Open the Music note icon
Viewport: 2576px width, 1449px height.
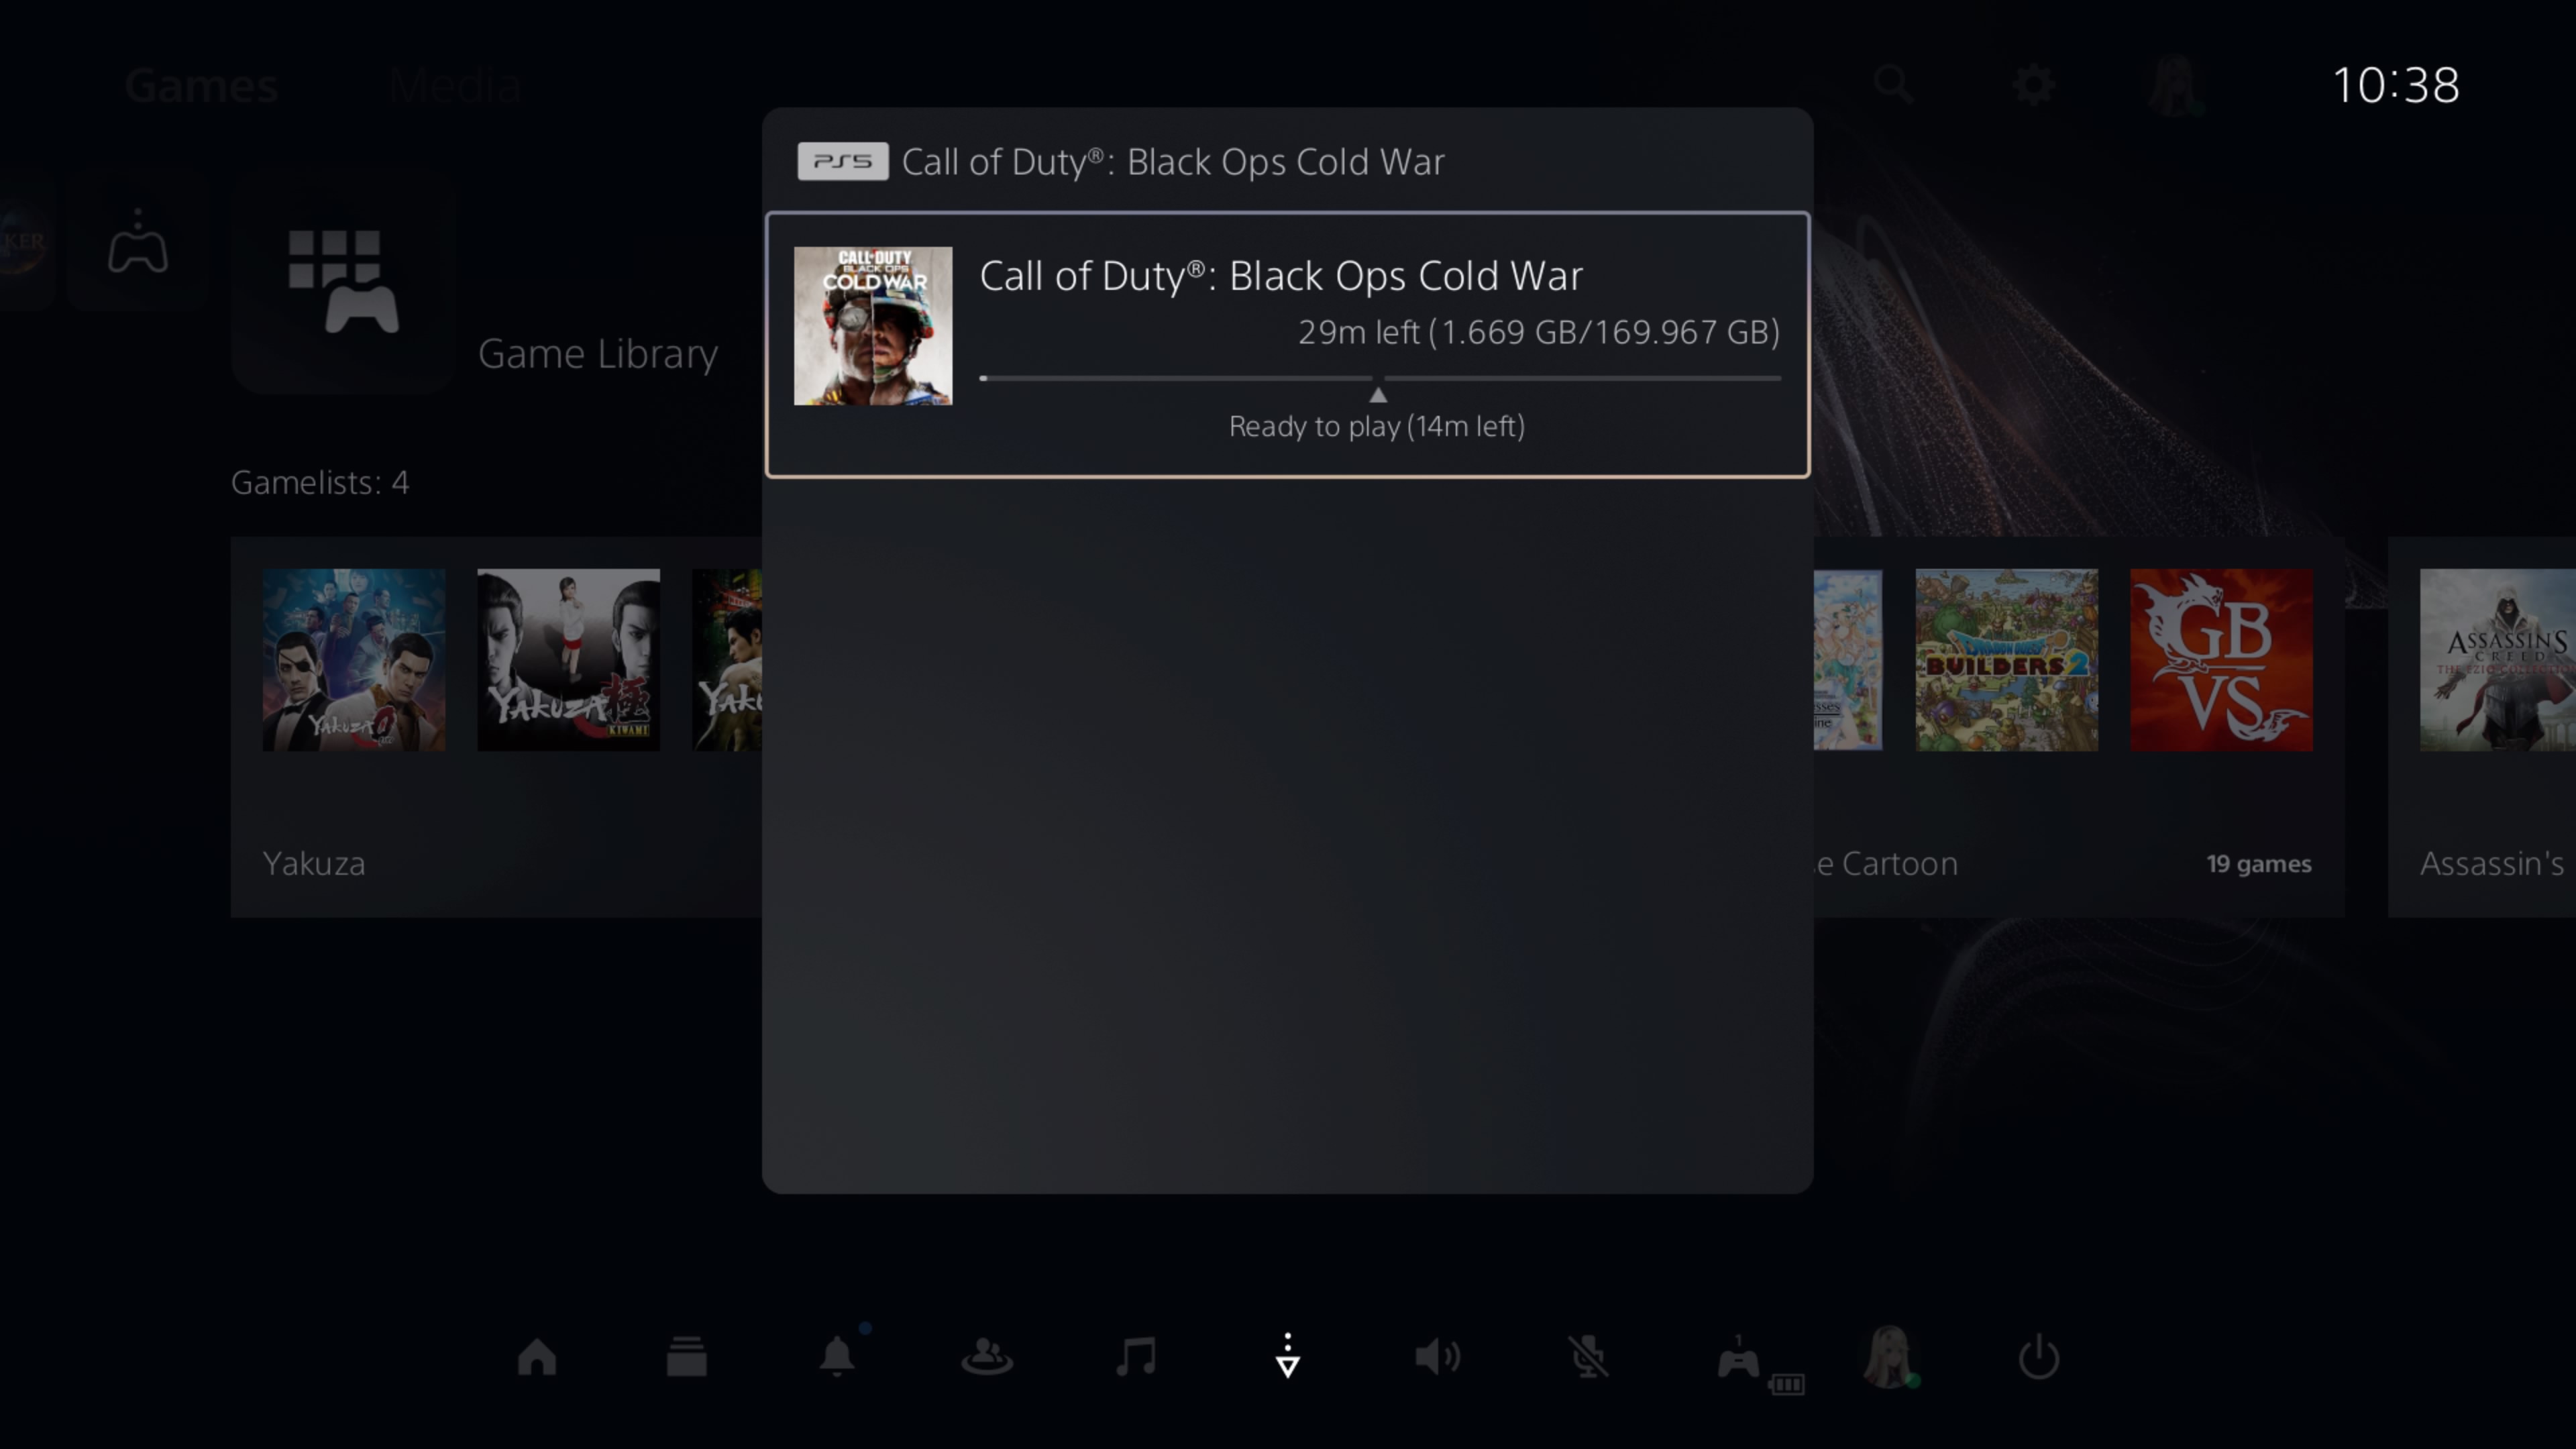tap(1137, 1357)
